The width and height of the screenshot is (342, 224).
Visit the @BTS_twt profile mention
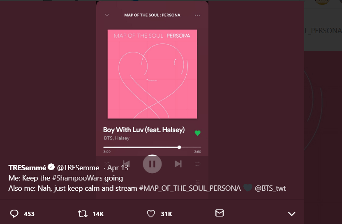270,188
